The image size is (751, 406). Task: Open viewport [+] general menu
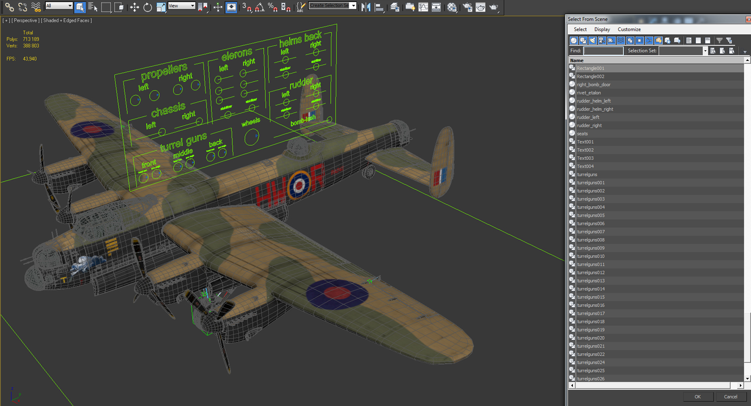(x=6, y=20)
